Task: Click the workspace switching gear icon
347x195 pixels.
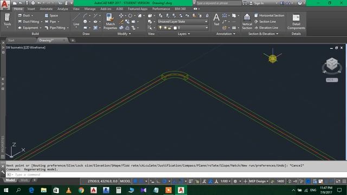Action: [x=235, y=181]
